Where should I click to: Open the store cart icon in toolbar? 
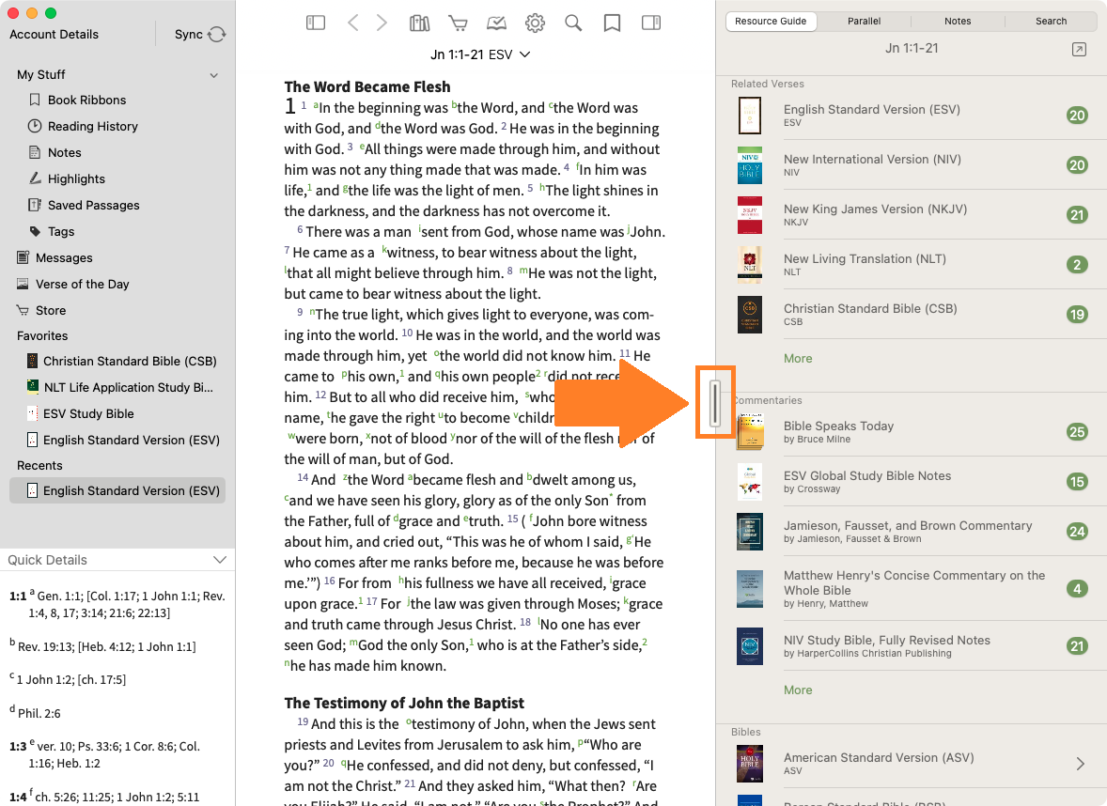click(x=458, y=23)
